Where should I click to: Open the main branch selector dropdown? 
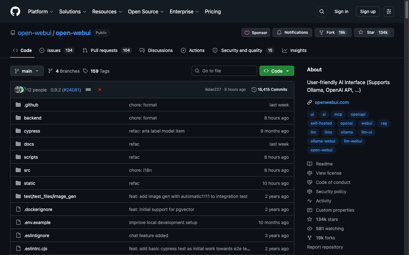coord(27,71)
